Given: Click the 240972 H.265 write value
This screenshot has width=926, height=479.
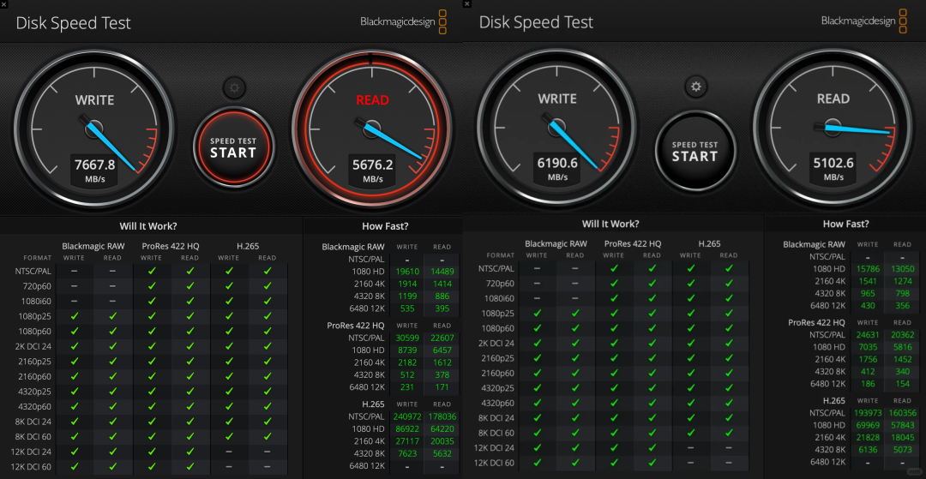Looking at the screenshot, I should click(x=407, y=417).
